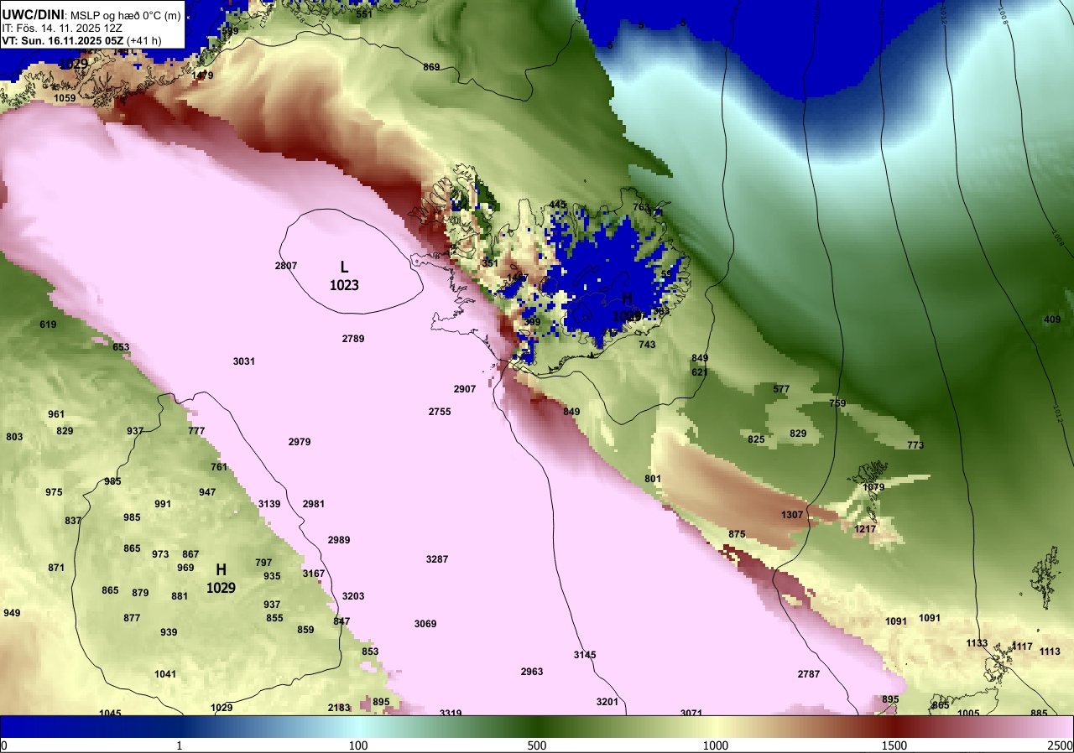Click the value 961

point(56,414)
